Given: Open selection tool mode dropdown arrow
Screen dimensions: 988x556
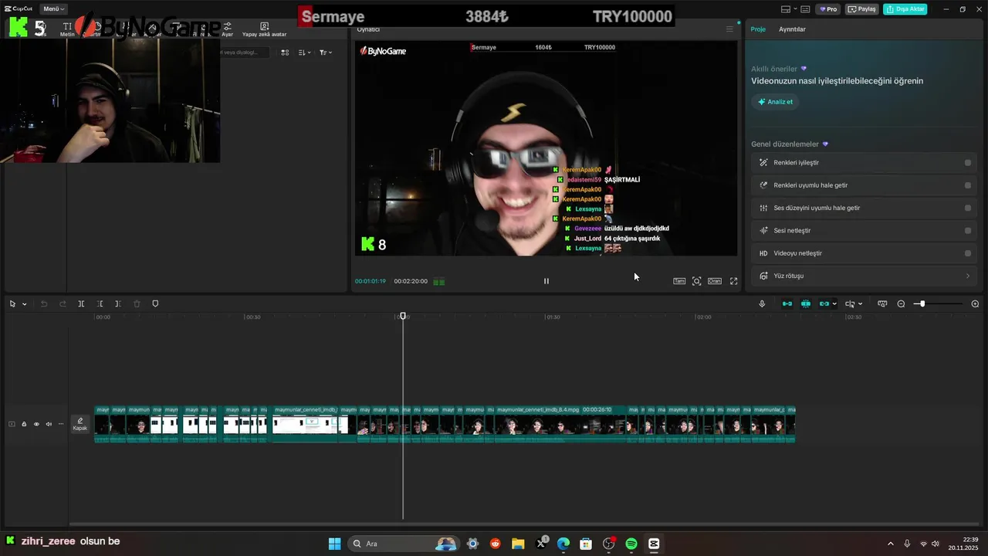Looking at the screenshot, I should point(24,304).
